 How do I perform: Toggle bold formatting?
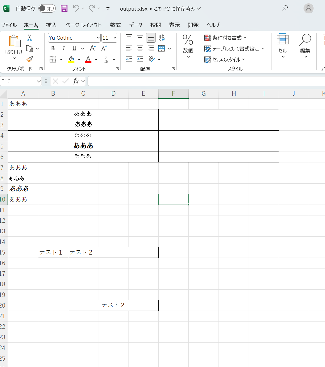[53, 48]
